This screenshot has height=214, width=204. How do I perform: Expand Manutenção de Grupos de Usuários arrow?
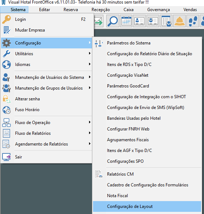(89, 88)
